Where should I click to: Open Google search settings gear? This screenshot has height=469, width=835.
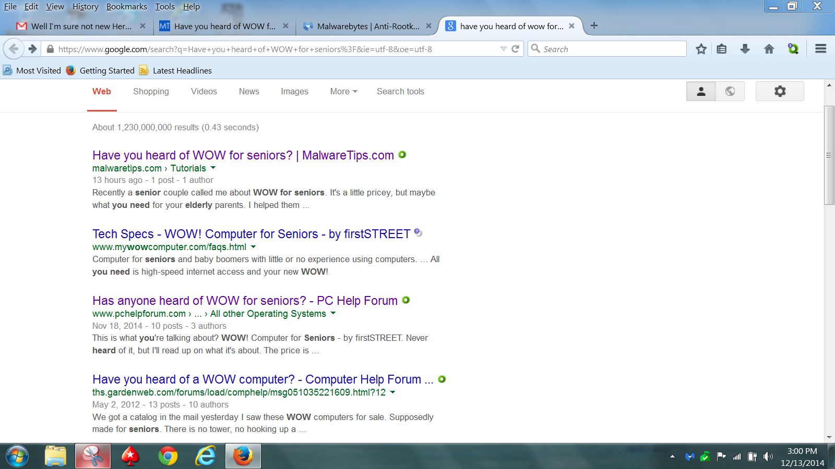click(x=780, y=91)
